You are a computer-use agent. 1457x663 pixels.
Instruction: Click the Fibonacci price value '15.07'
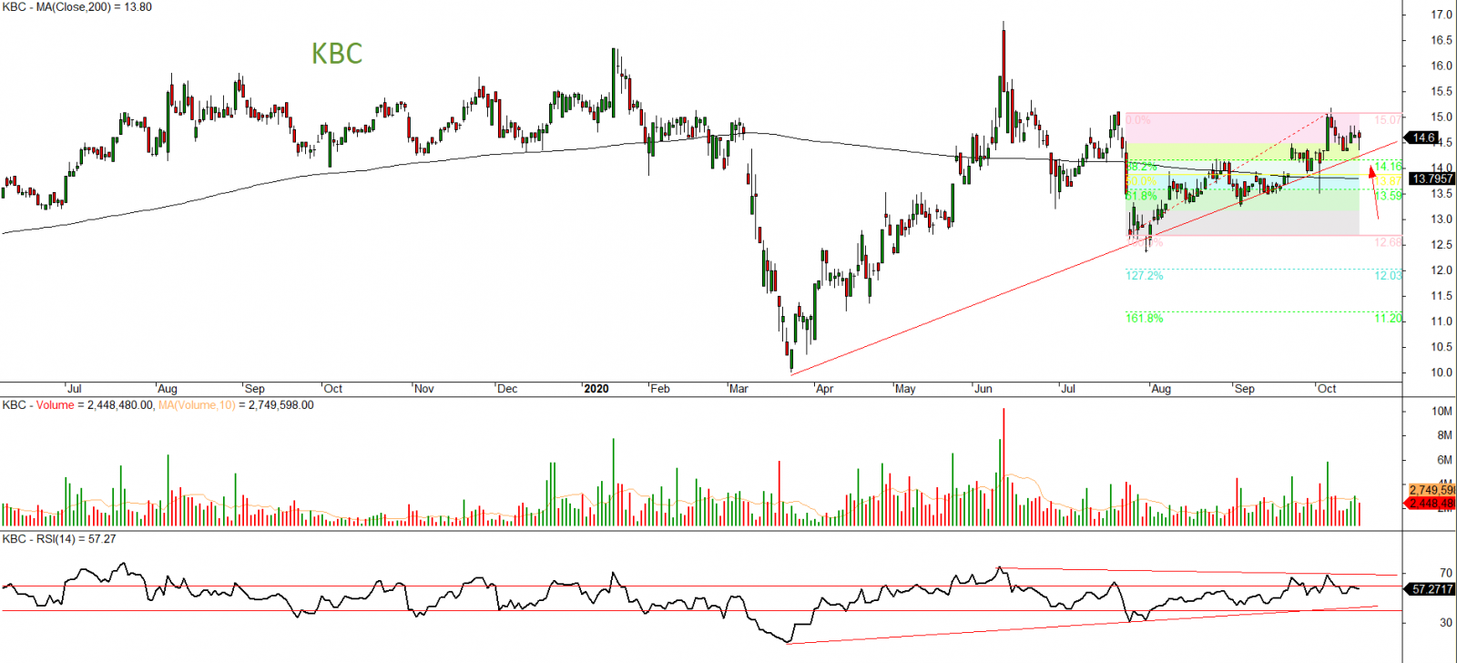coord(1389,119)
